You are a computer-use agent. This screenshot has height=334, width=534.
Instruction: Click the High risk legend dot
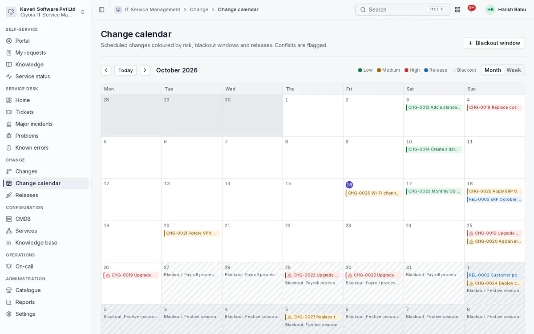coord(406,70)
